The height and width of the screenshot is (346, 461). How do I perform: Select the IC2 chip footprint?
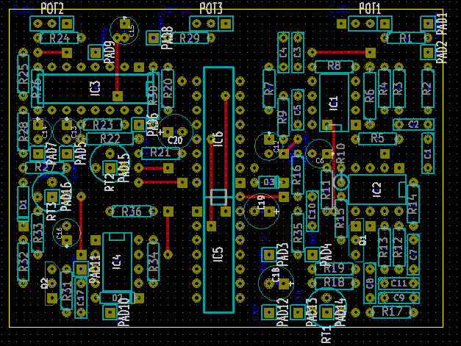(377, 190)
